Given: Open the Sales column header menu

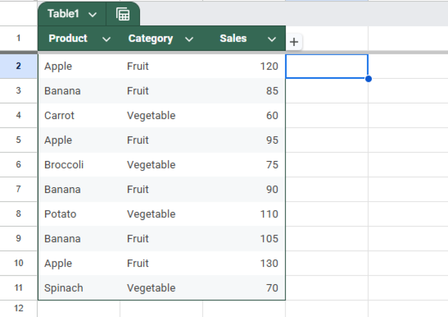Looking at the screenshot, I should pyautogui.click(x=272, y=39).
